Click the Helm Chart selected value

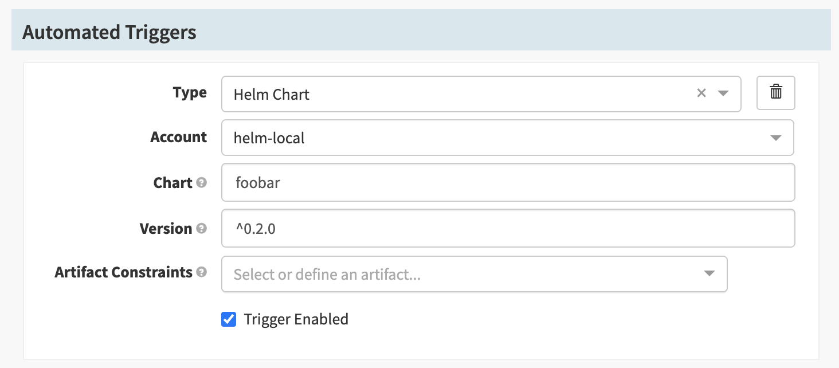[272, 94]
